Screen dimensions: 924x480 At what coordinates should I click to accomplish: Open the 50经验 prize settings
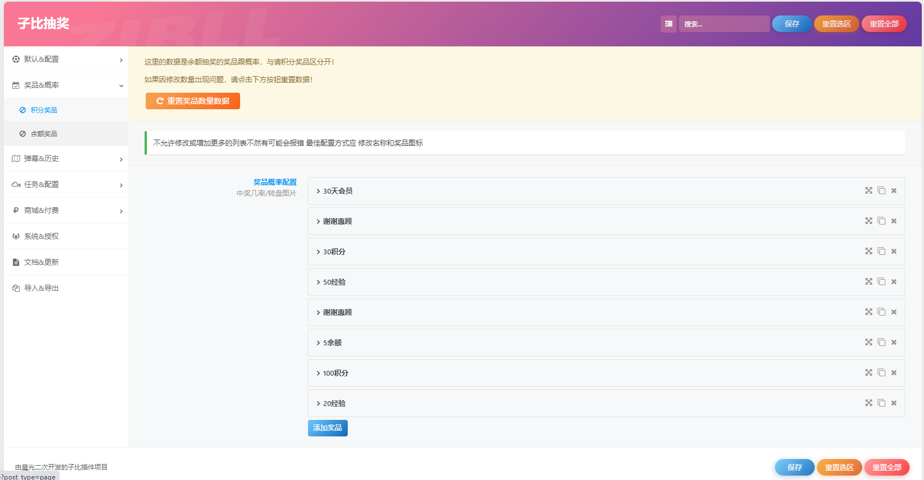pyautogui.click(x=334, y=282)
